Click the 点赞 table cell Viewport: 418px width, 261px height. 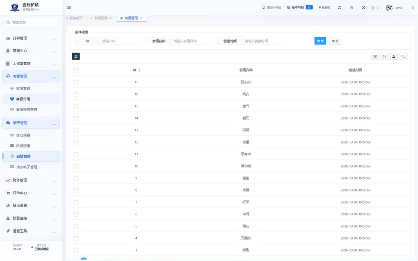click(246, 190)
